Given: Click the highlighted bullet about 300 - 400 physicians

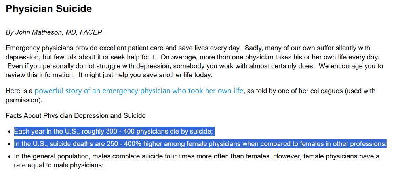Looking at the screenshot, I should [114, 132].
